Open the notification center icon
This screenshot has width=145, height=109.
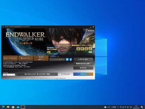click(x=142, y=107)
